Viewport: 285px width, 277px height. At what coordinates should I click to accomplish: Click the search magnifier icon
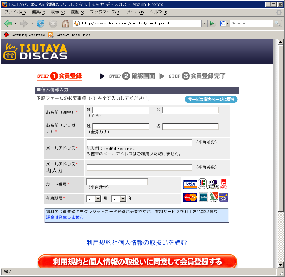click(x=277, y=23)
